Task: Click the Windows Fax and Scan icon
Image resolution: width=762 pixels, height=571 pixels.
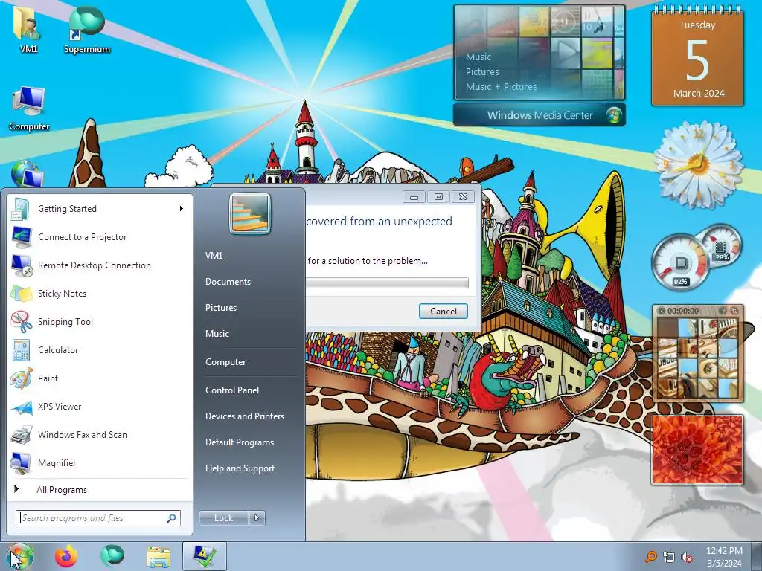Action: coord(21,435)
